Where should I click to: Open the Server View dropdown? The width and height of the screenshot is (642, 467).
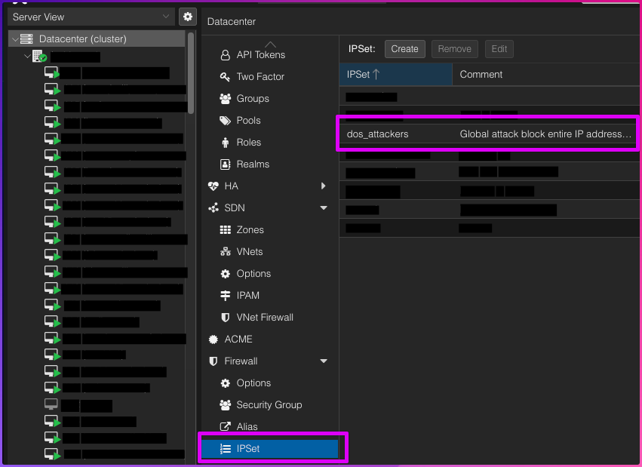(x=91, y=17)
